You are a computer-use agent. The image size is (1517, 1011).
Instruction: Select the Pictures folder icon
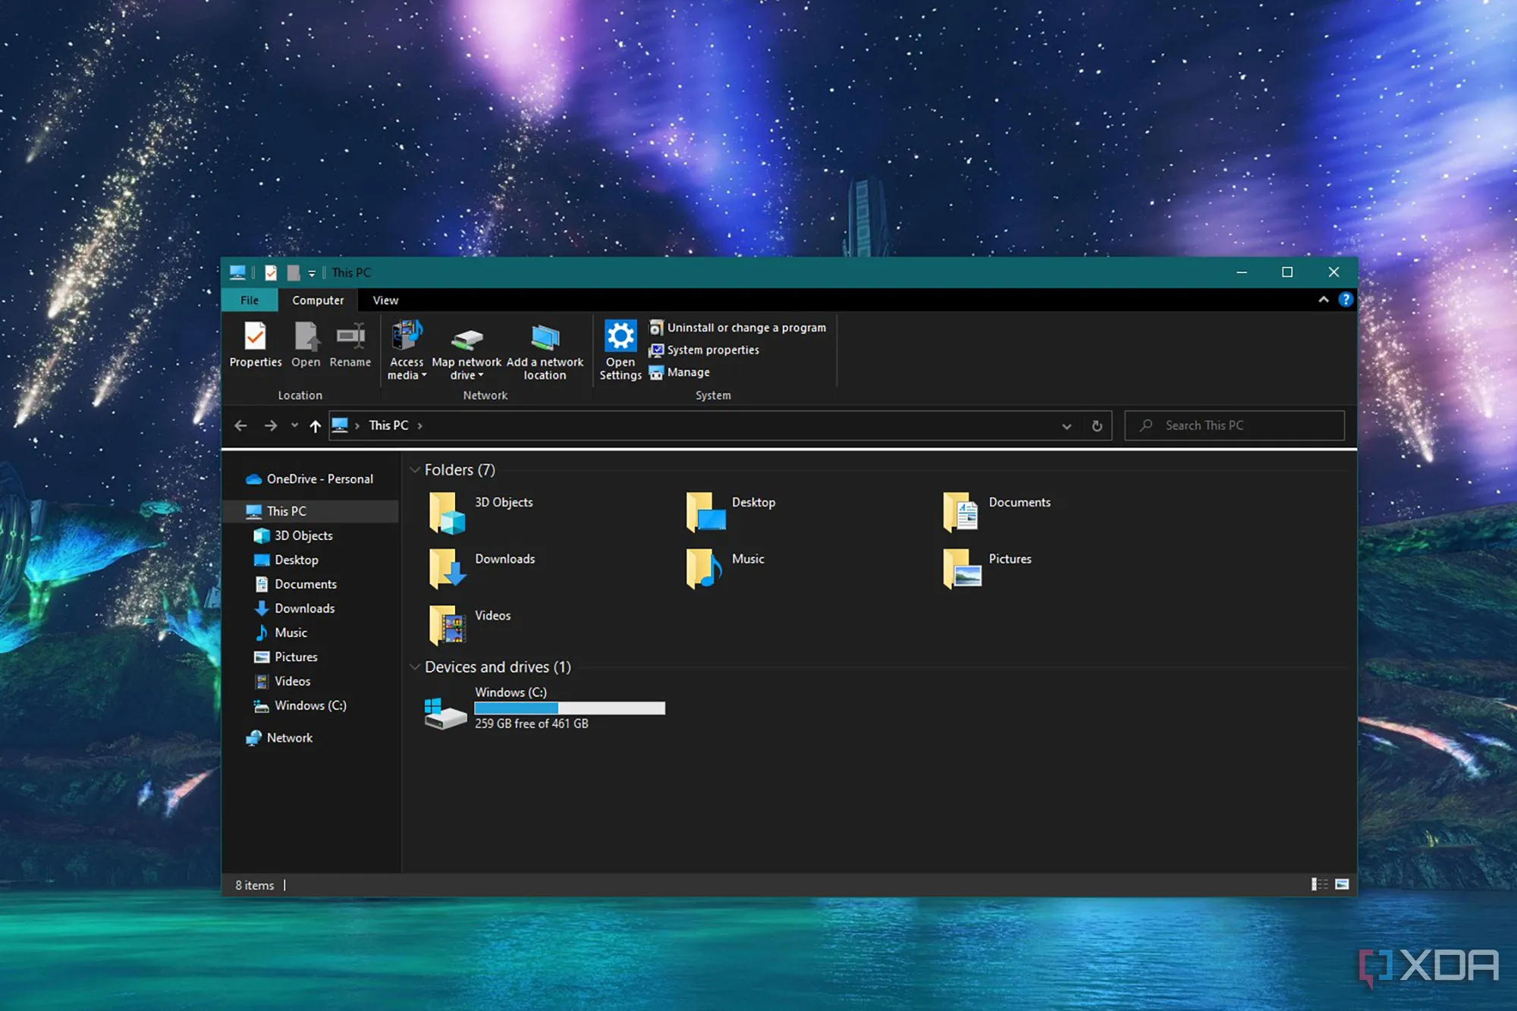pyautogui.click(x=962, y=569)
